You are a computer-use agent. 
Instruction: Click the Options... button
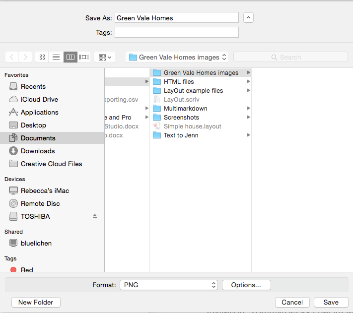tap(246, 285)
